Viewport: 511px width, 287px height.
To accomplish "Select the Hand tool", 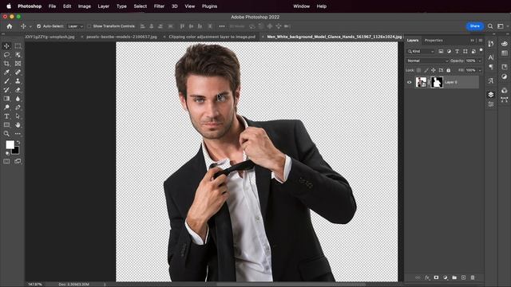I will (x=18, y=125).
